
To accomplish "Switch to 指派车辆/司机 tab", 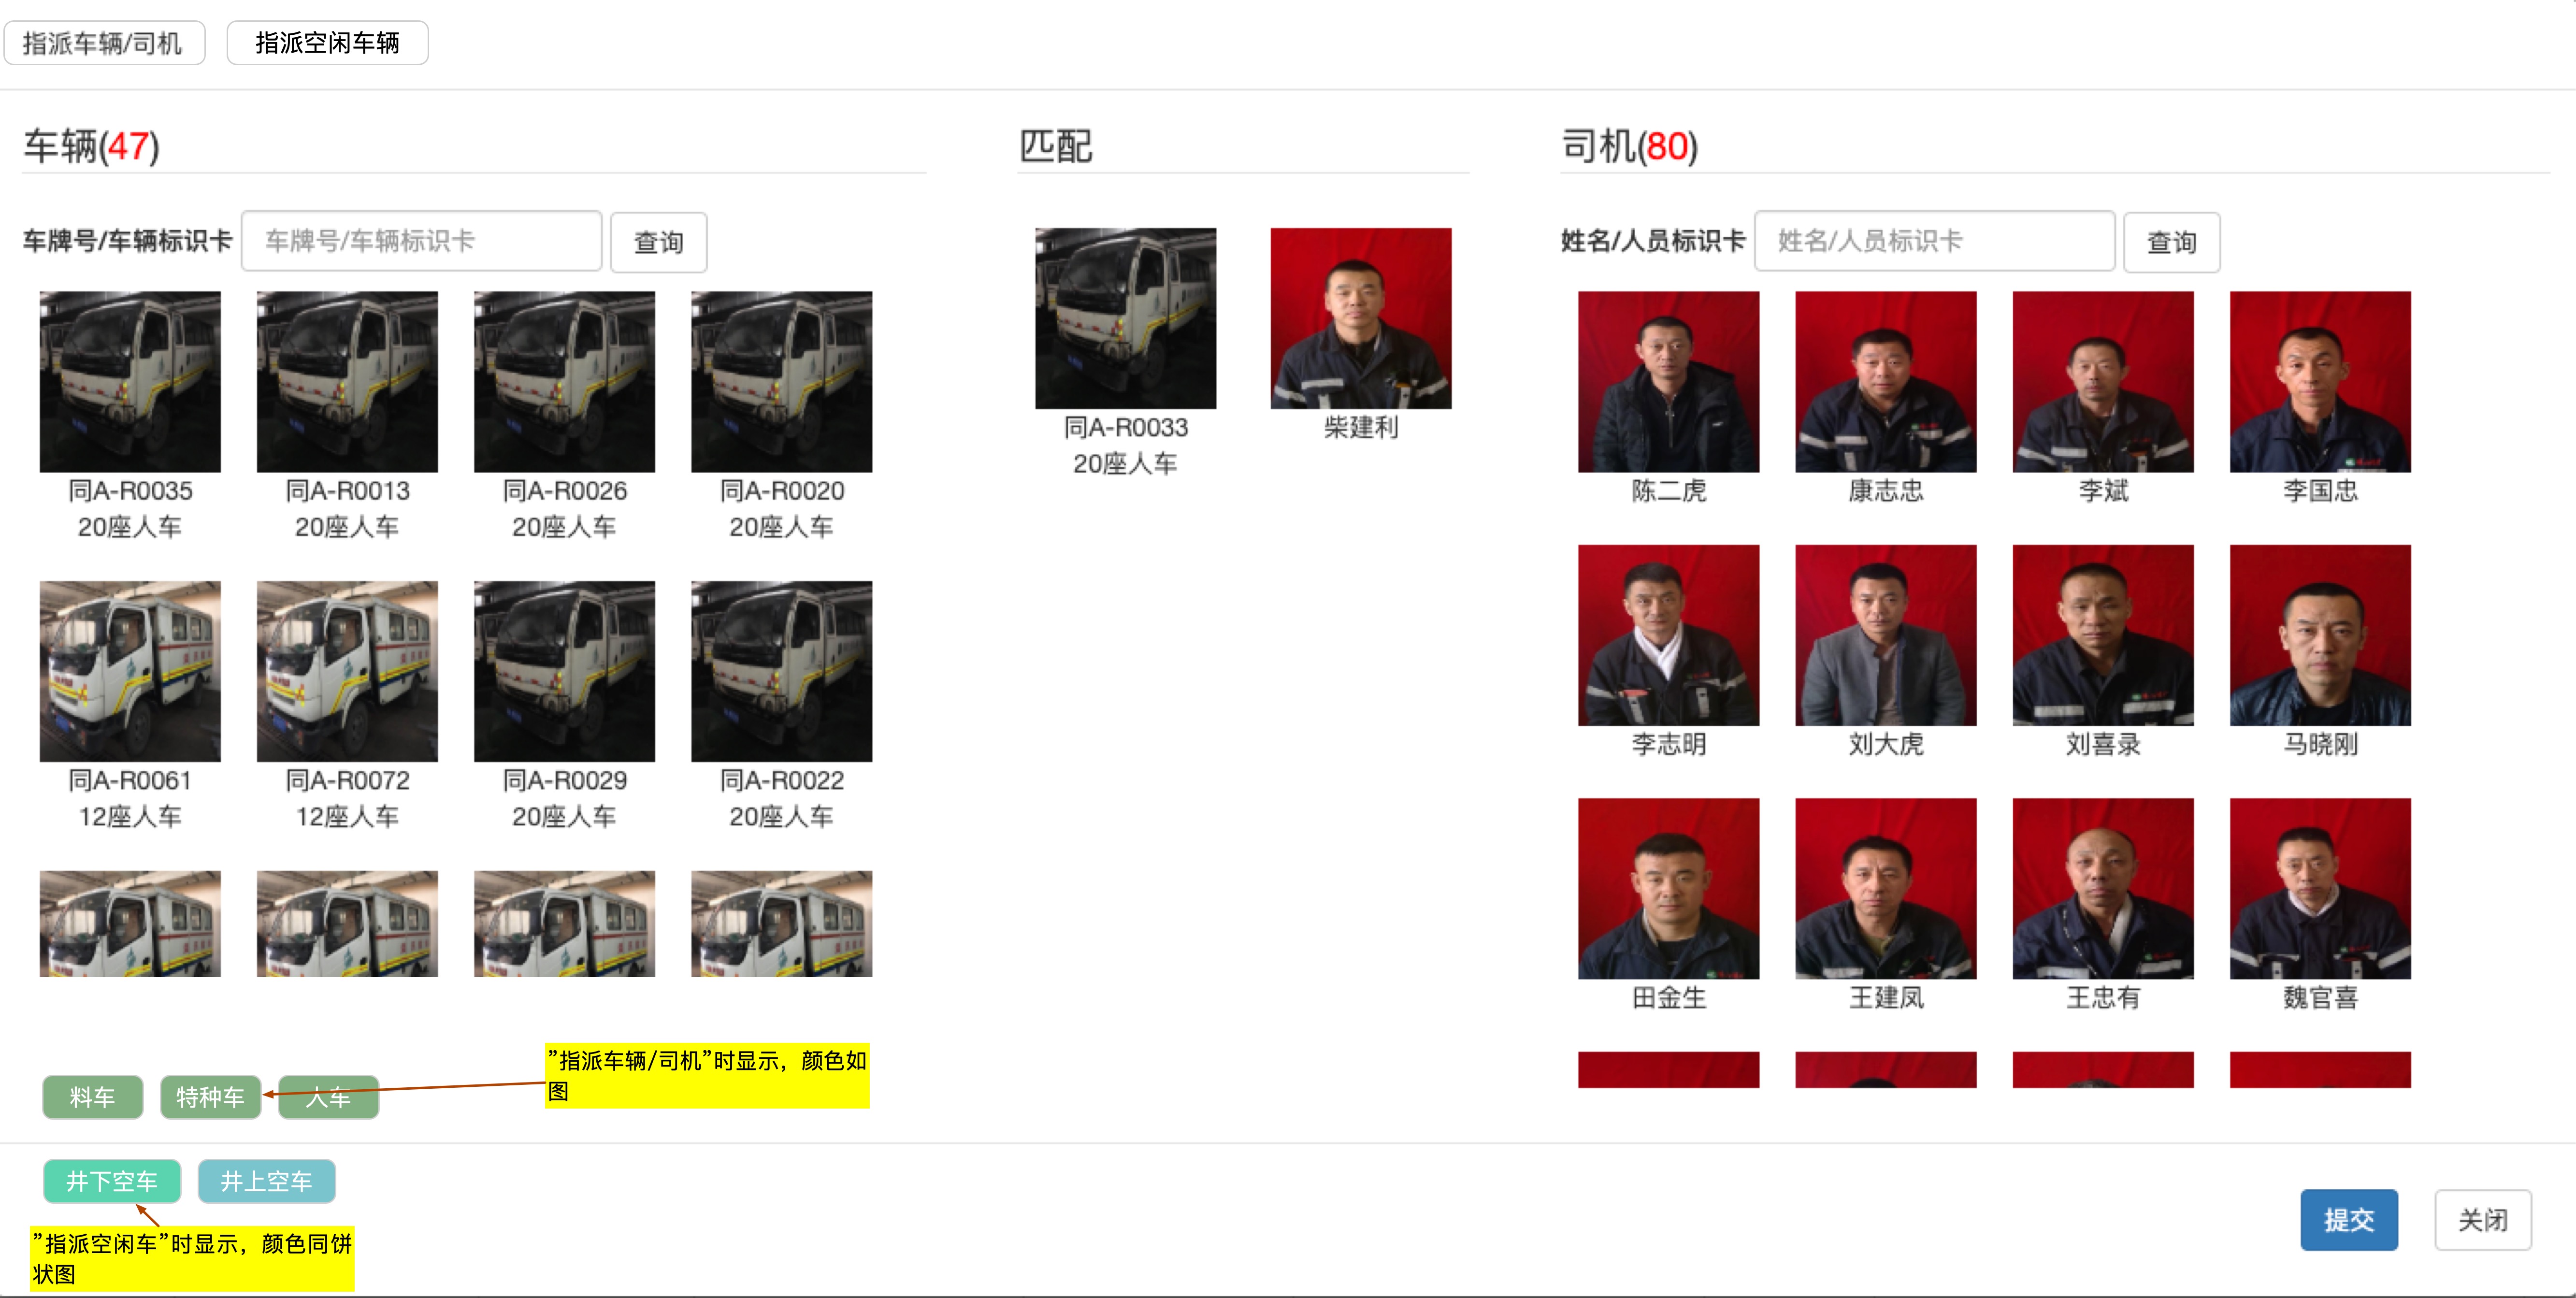I will (104, 43).
